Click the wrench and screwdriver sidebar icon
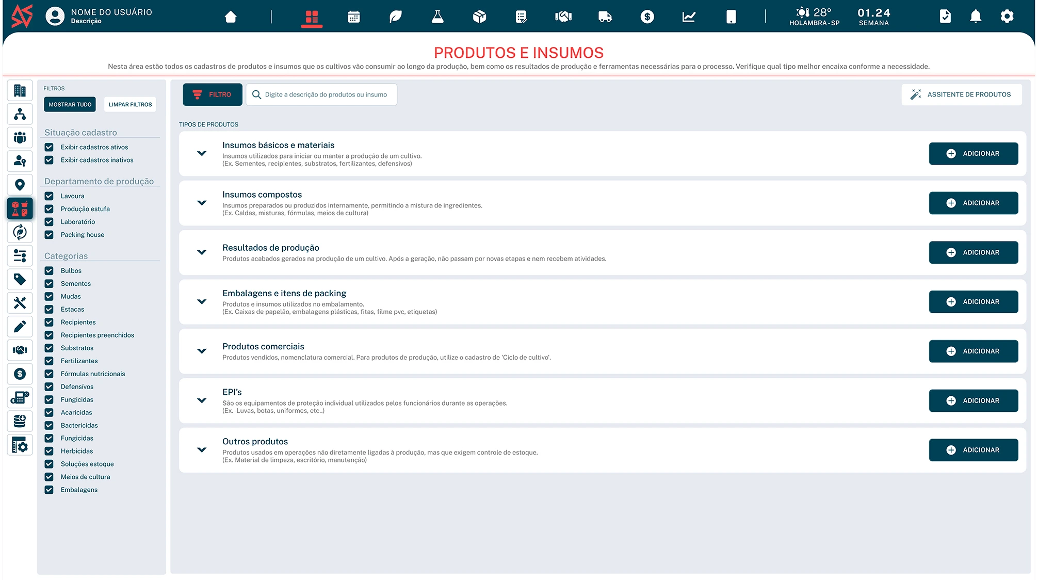The width and height of the screenshot is (1038, 580). [20, 303]
